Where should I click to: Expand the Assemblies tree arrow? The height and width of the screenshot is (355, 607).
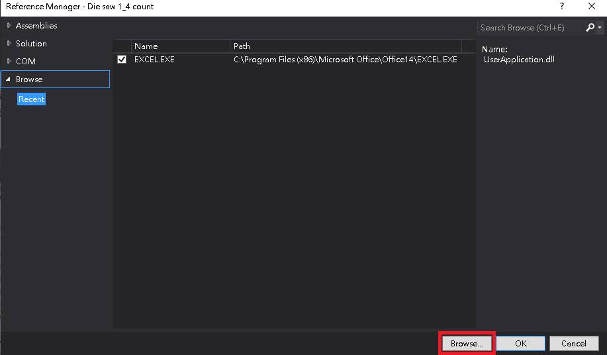point(9,26)
